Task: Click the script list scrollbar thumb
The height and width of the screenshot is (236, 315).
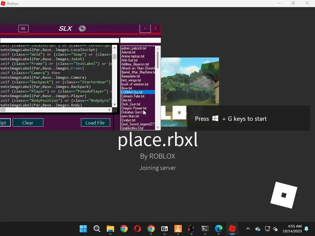Action: pos(158,59)
